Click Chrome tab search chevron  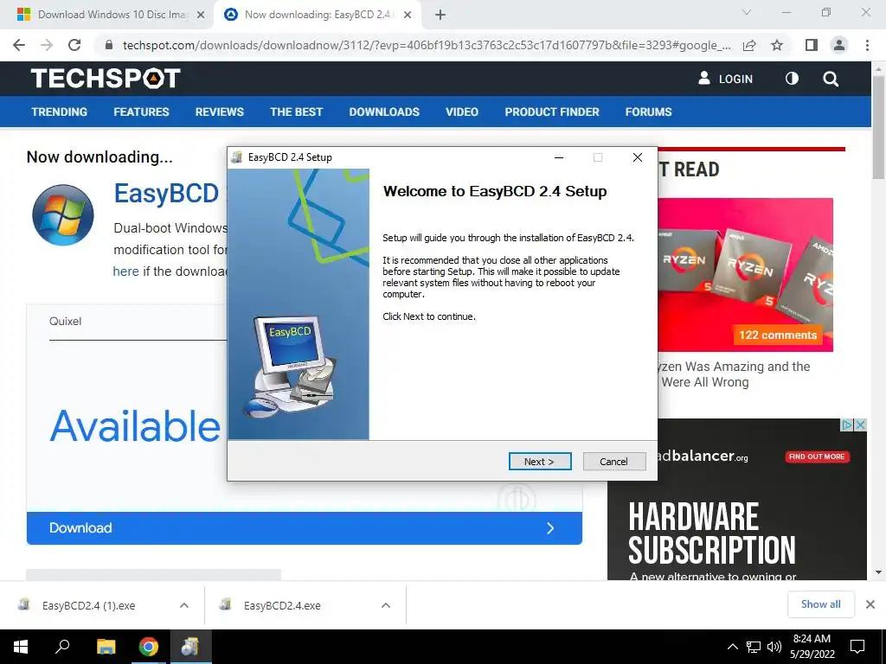[747, 12]
